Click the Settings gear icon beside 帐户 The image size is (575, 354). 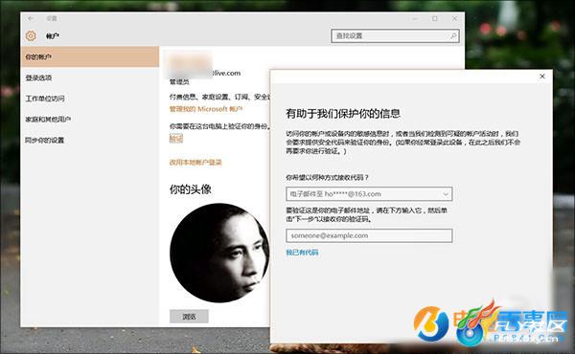coord(31,35)
